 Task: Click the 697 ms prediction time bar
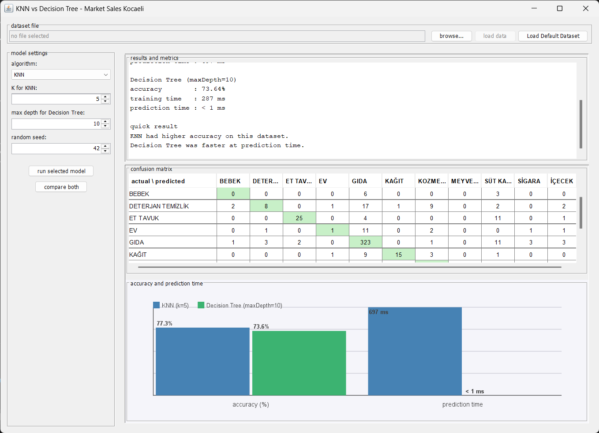tap(415, 351)
